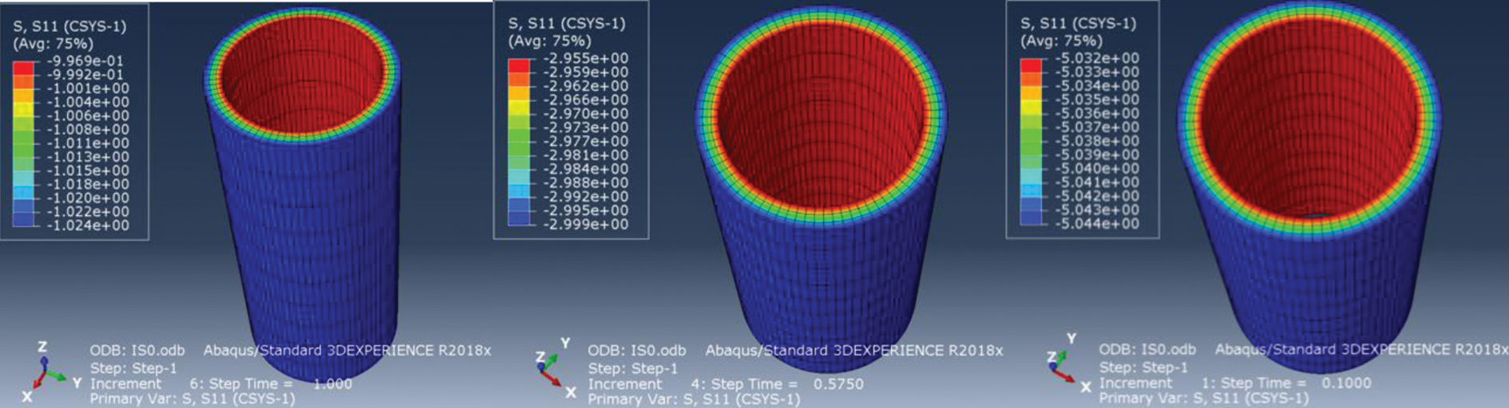Click the middle legend title S, S11 (CSYS-1)

[x=566, y=24]
